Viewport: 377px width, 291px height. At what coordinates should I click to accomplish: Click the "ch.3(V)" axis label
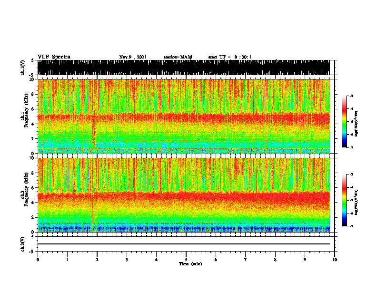click(22, 244)
